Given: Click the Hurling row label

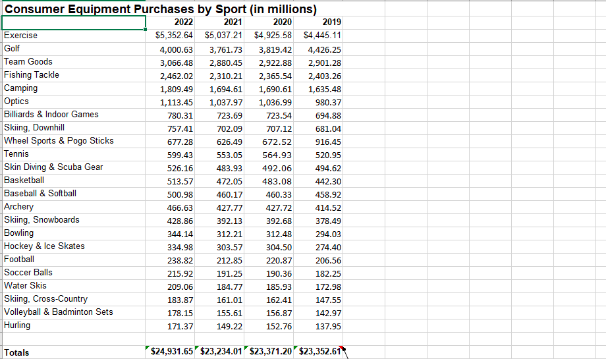Looking at the screenshot, I should coord(17,325).
